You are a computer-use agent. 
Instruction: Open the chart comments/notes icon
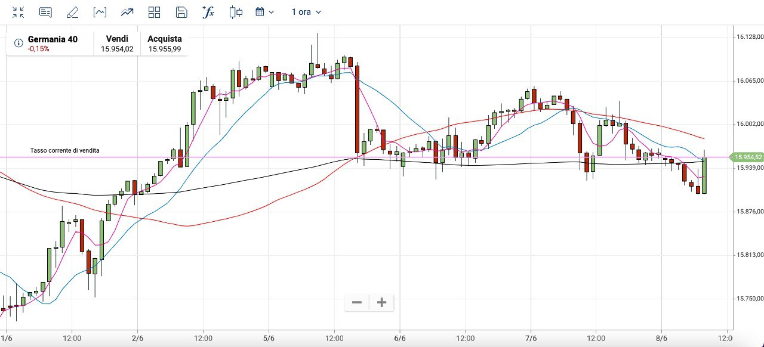[45, 12]
